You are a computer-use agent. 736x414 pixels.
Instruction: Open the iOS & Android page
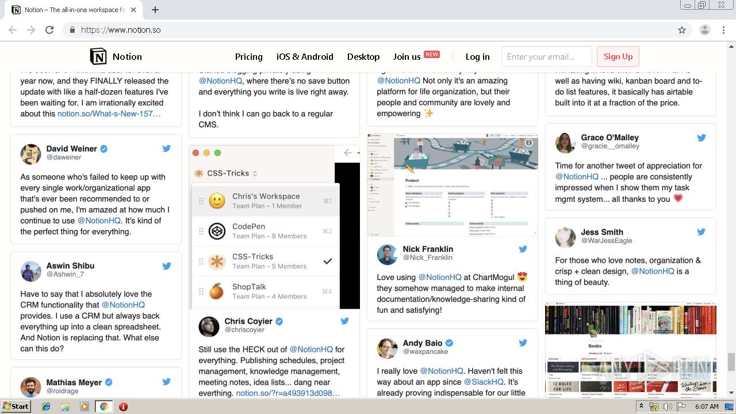point(305,56)
